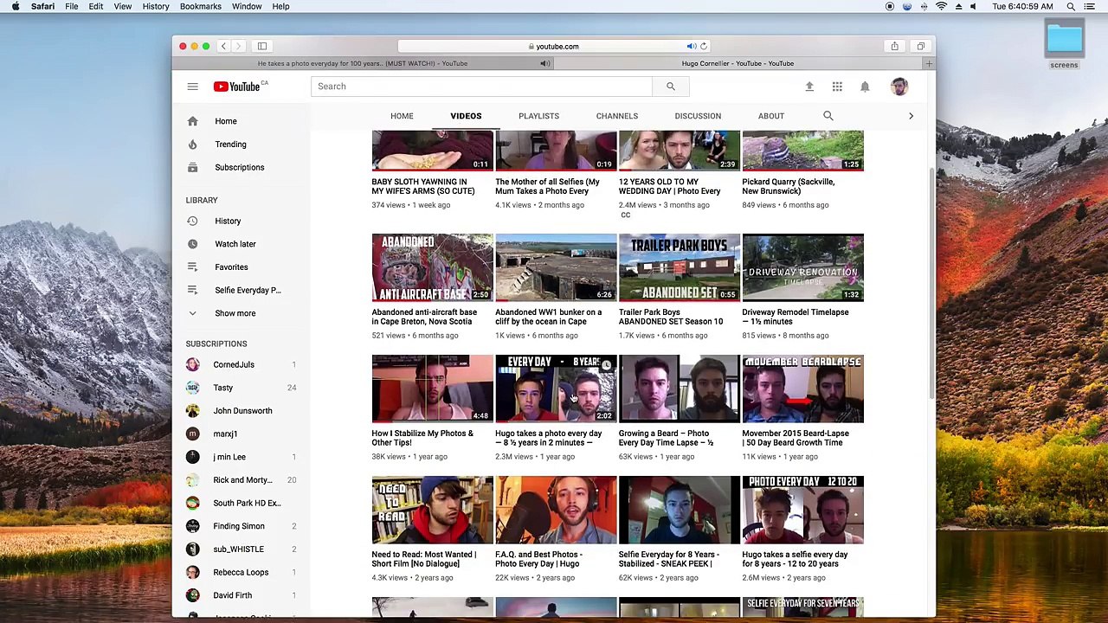The height and width of the screenshot is (623, 1108).
Task: Open the File menu
Action: (x=72, y=7)
